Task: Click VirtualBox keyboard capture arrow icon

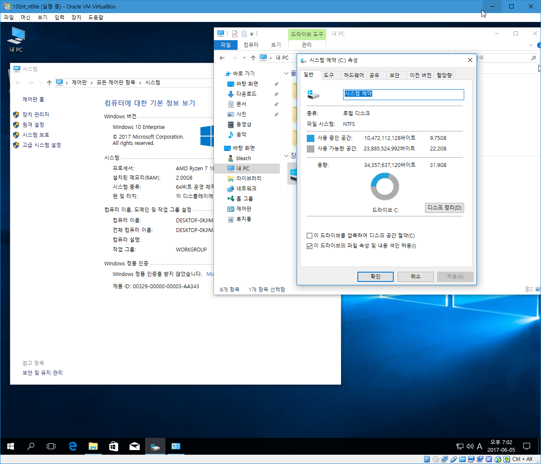Action: (506, 459)
